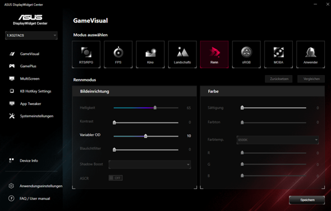Toggle the ASCR OFF switch
The image size is (331, 211).
click(116, 178)
